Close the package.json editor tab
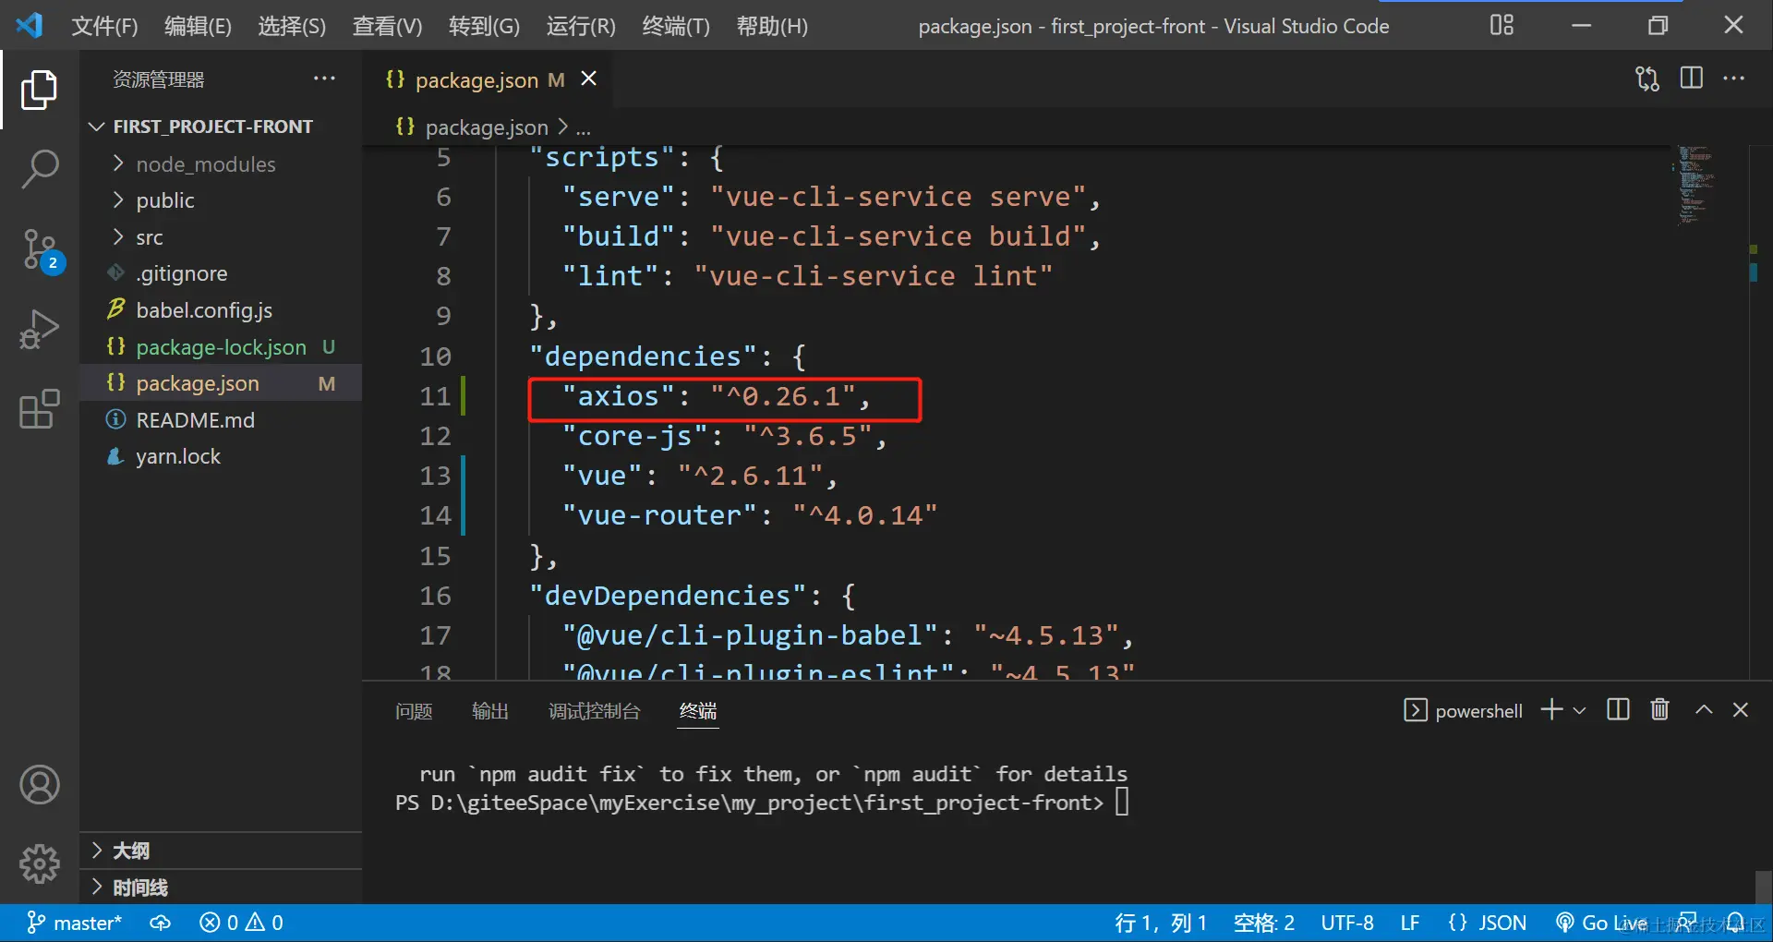This screenshot has height=942, width=1773. 588,79
